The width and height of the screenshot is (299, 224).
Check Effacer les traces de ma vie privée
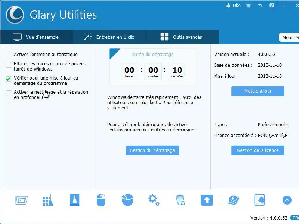coord(8,65)
